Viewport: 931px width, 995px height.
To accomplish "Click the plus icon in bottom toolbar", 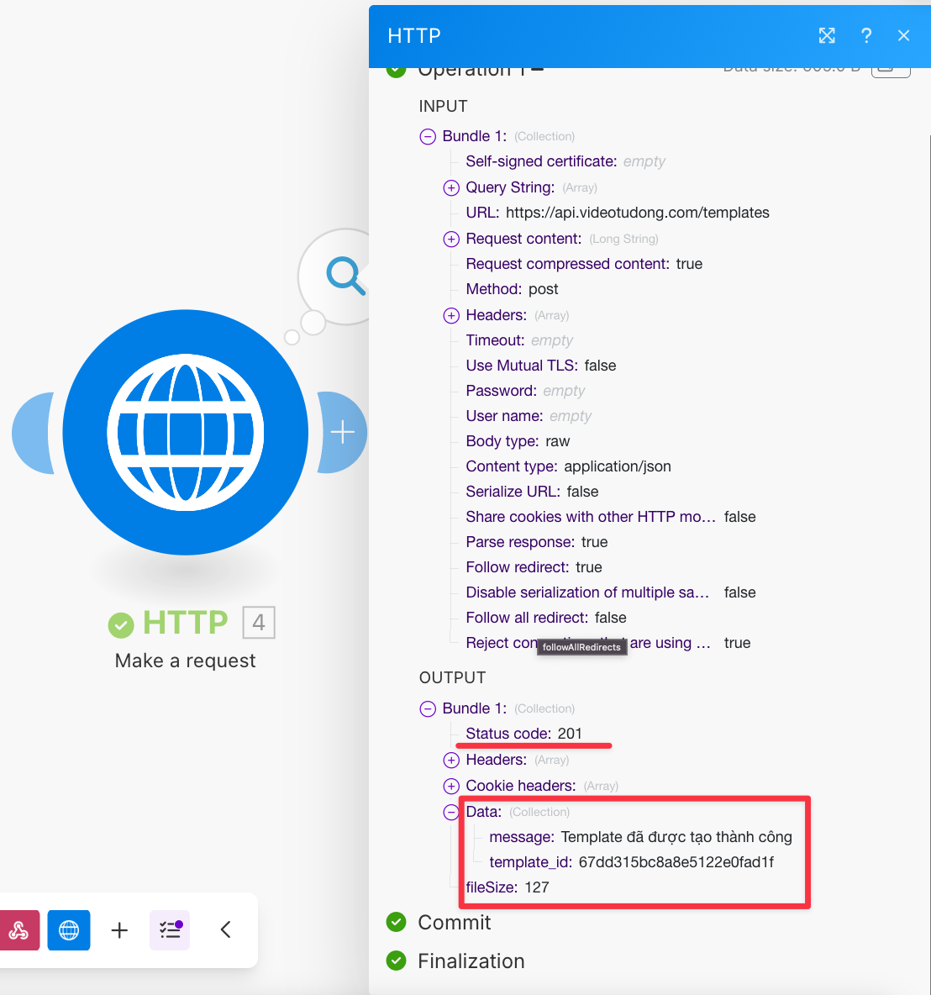I will click(119, 929).
